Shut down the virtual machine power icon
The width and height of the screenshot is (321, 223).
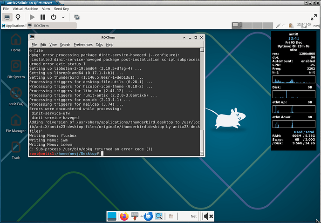pos(54,17)
